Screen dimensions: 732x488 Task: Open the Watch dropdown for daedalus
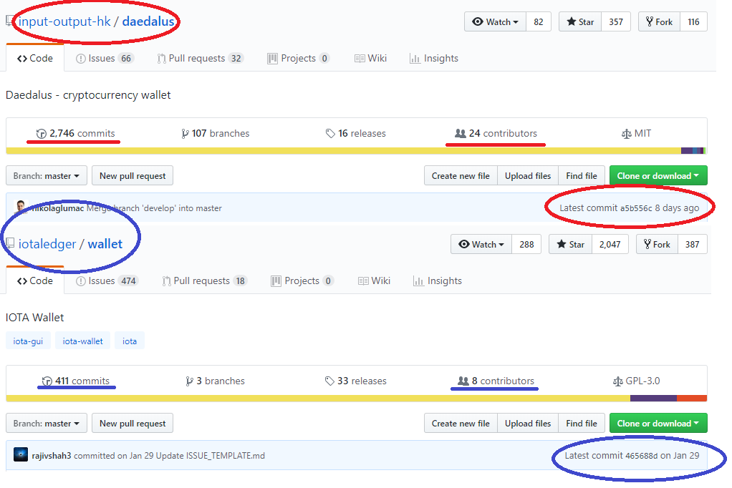(x=495, y=22)
